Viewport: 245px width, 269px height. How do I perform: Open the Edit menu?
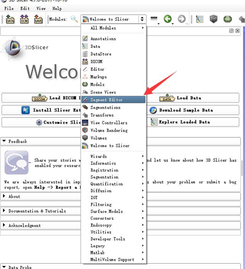(x=25, y=8)
